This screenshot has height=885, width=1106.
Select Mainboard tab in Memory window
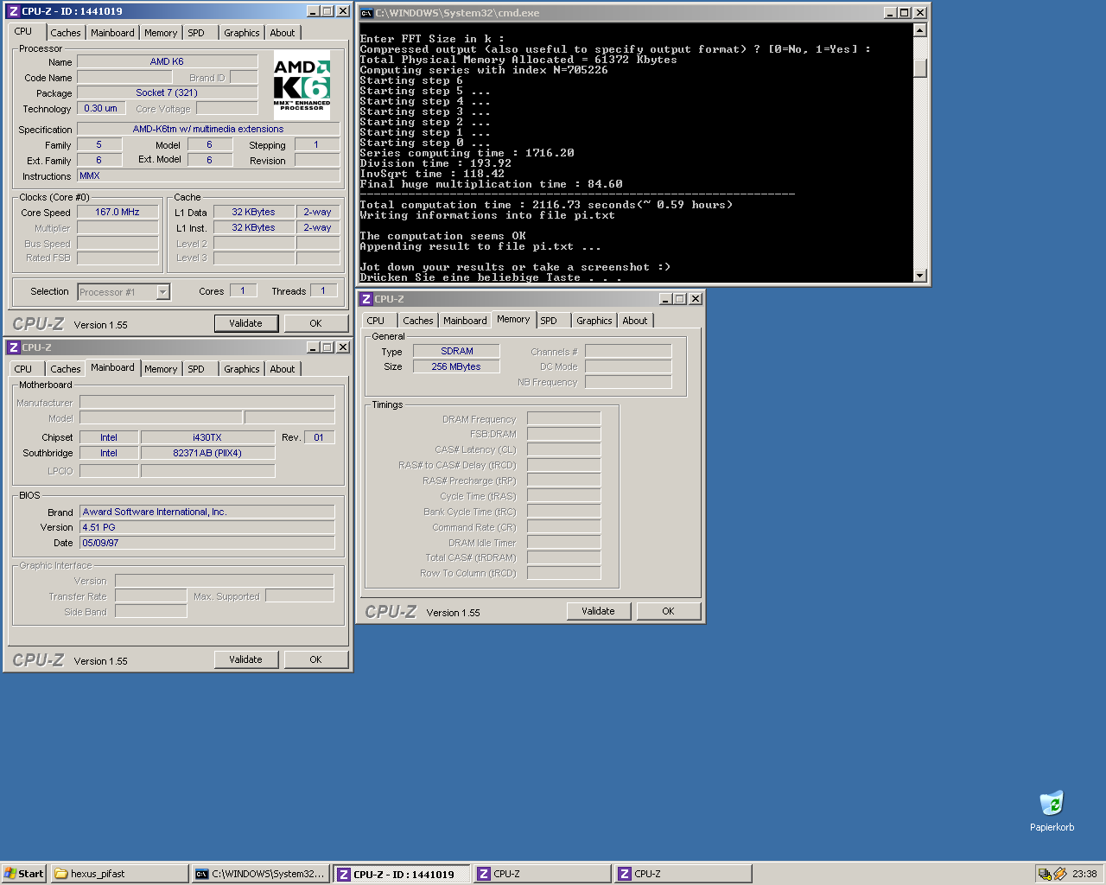point(465,321)
